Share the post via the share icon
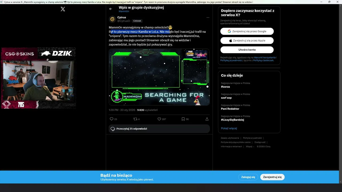This screenshot has width=342, height=192. [x=207, y=119]
